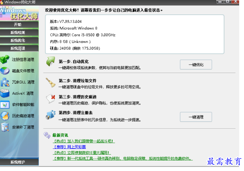Open the 安装补丁清理 document icon
The height and width of the screenshot is (171, 244).
pyautogui.click(x=5, y=127)
